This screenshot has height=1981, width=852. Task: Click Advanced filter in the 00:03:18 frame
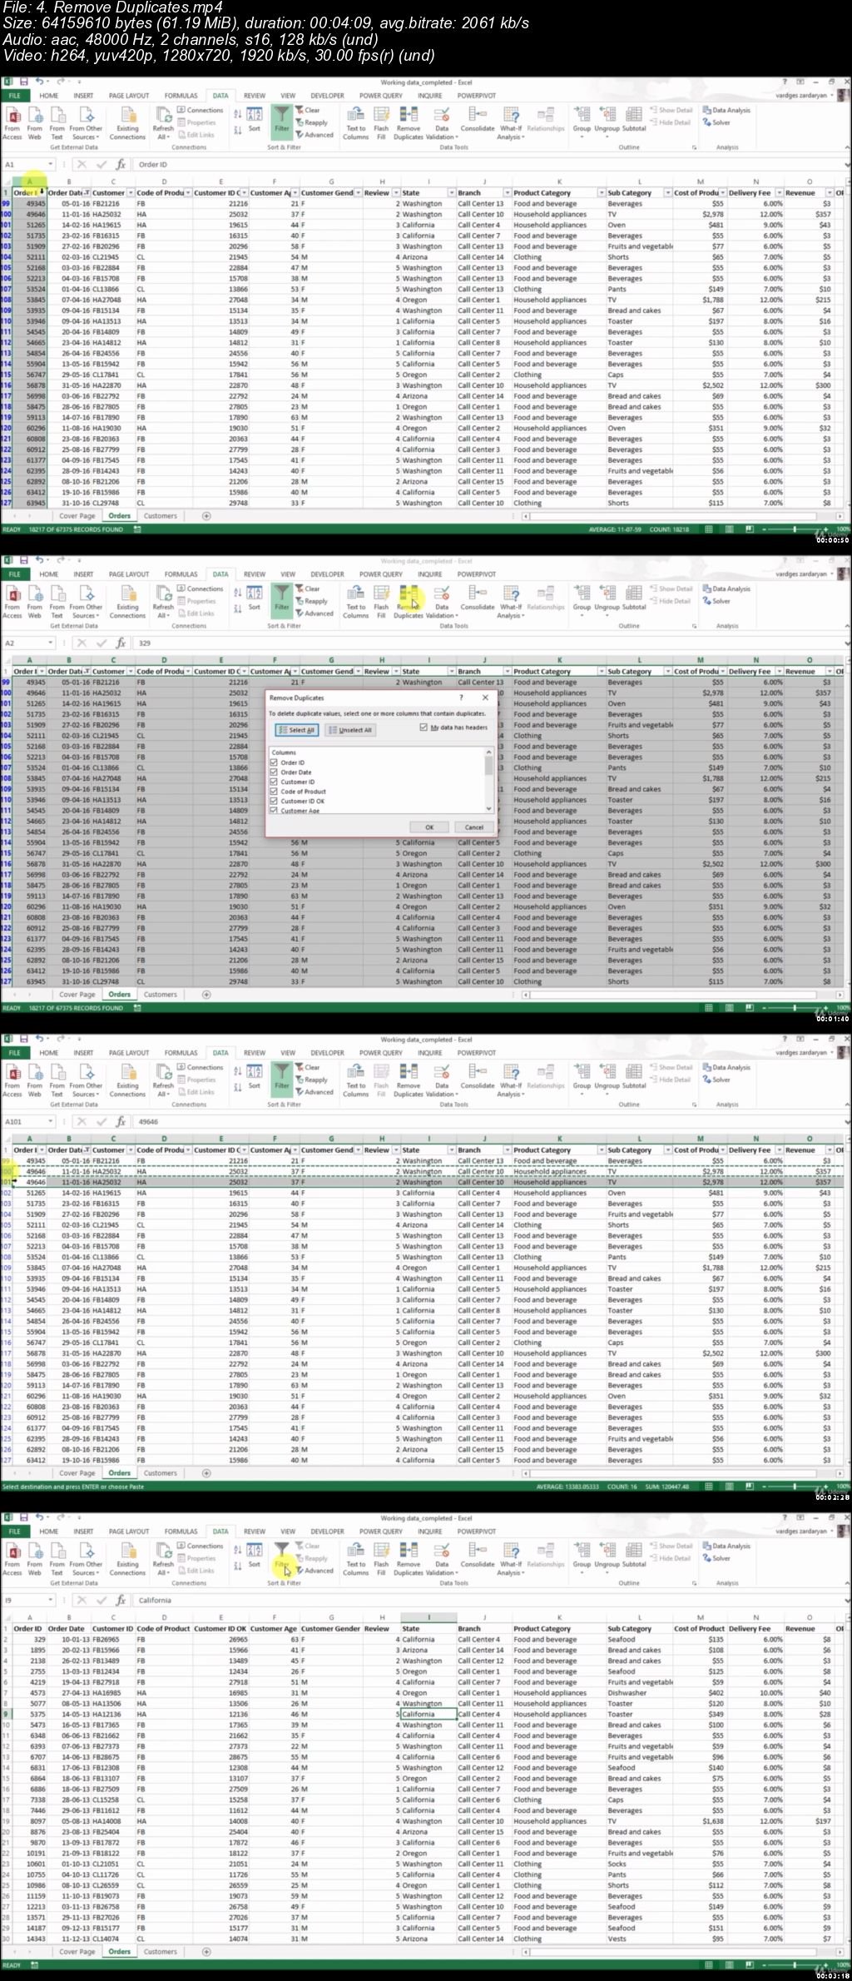[x=315, y=1571]
